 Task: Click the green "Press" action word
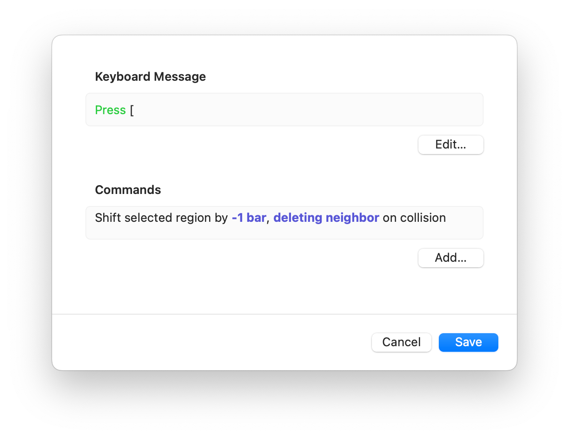(110, 110)
